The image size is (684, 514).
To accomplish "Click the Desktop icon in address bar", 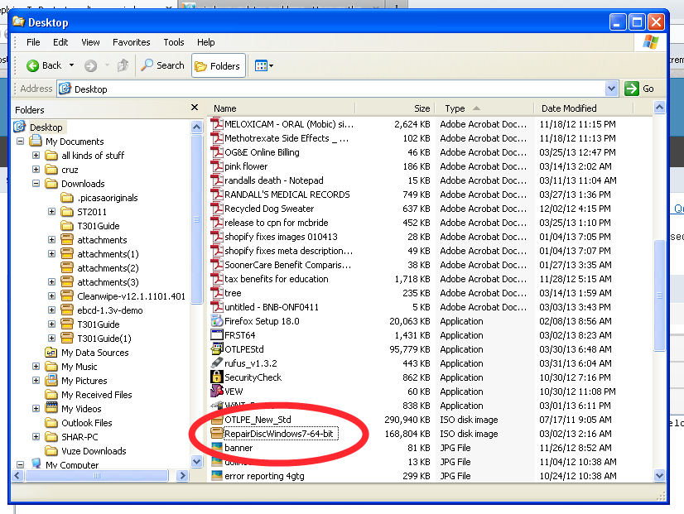I will (x=65, y=89).
